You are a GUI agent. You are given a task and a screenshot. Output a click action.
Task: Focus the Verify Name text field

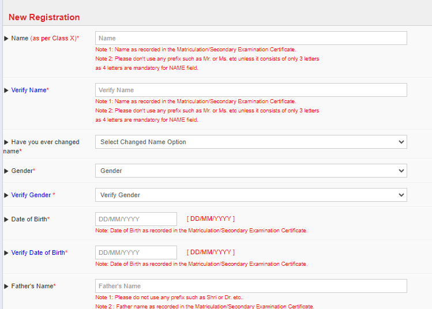coord(251,90)
